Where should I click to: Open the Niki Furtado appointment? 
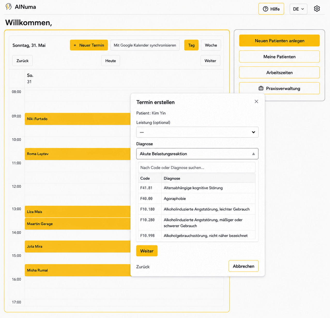click(78, 119)
